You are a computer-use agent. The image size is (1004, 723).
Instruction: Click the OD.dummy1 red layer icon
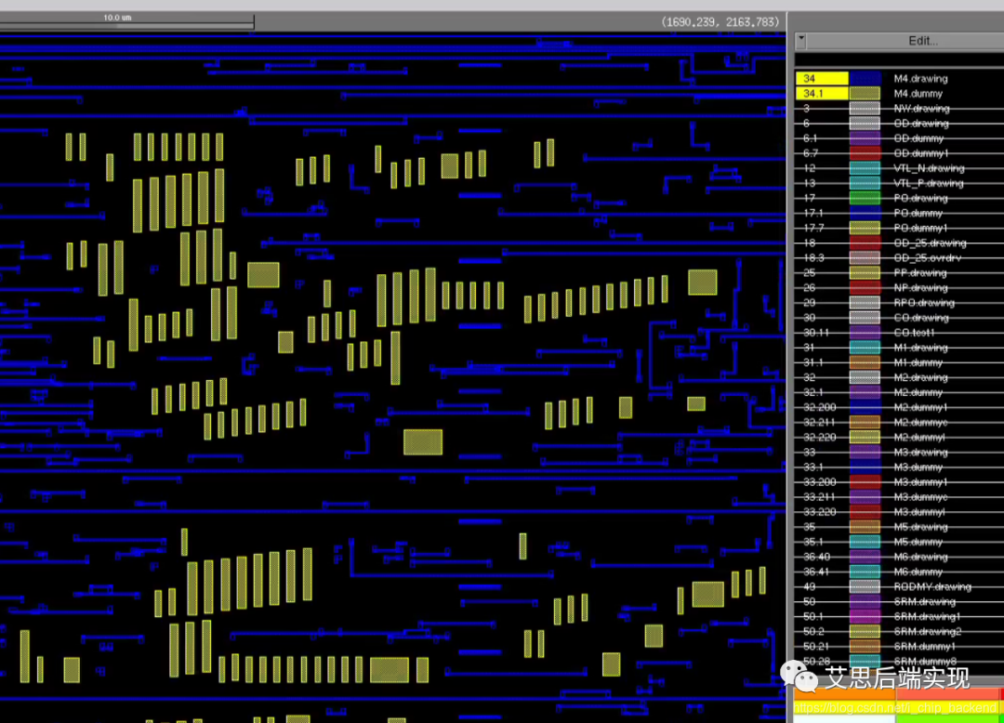click(x=865, y=153)
